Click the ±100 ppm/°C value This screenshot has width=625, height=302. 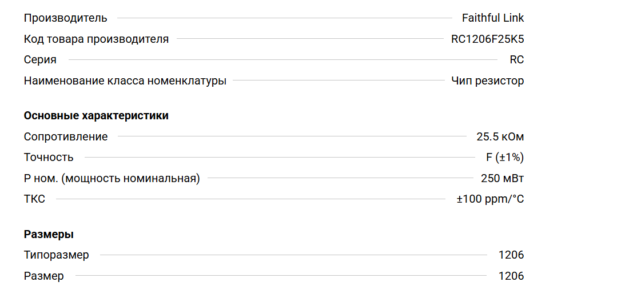click(x=490, y=199)
